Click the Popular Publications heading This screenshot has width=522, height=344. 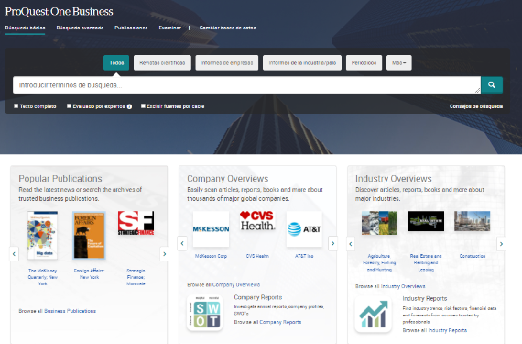tap(60, 179)
